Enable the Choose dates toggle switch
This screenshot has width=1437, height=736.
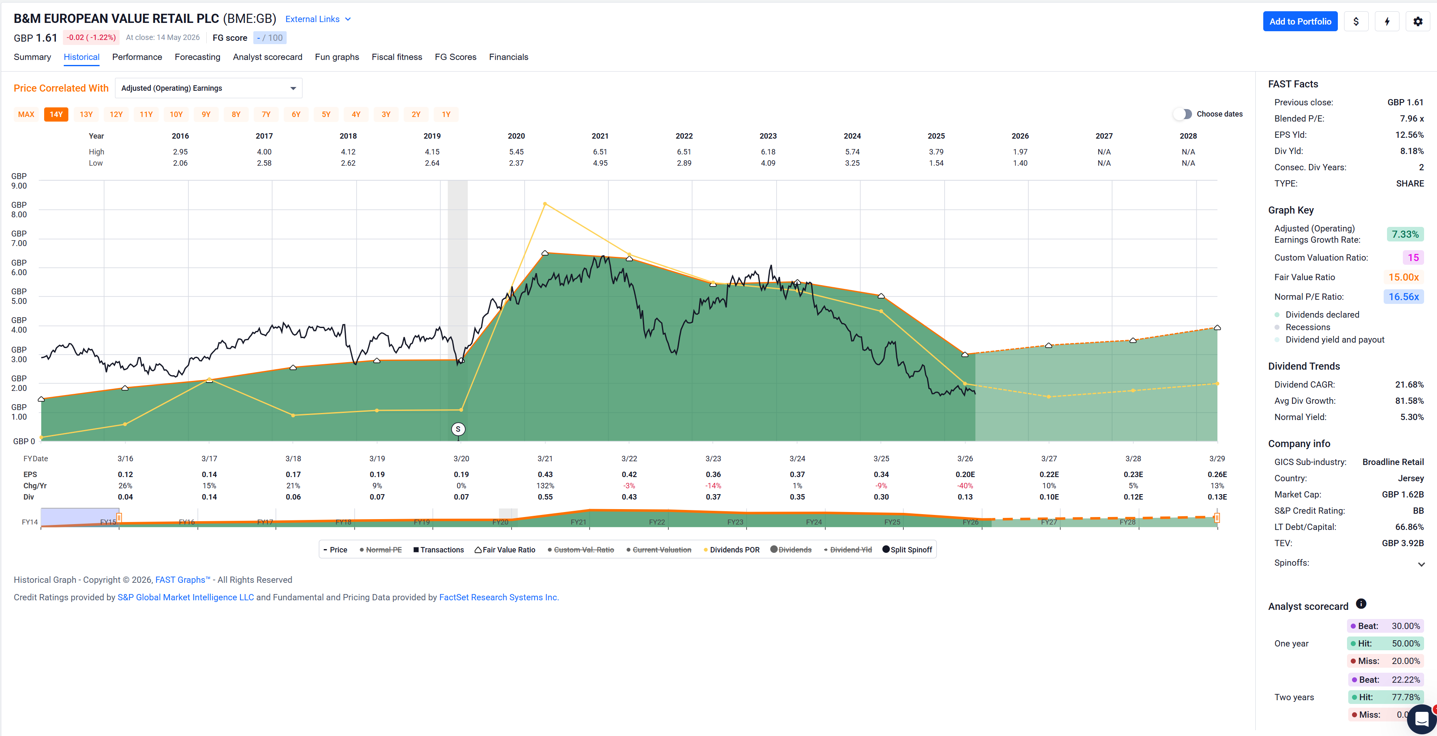(1182, 114)
